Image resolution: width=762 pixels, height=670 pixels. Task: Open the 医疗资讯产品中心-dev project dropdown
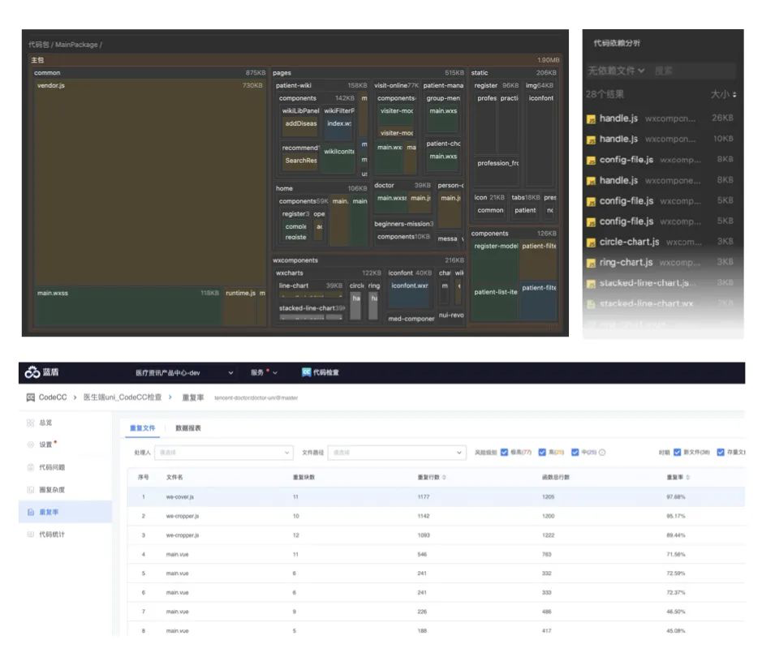click(x=184, y=372)
